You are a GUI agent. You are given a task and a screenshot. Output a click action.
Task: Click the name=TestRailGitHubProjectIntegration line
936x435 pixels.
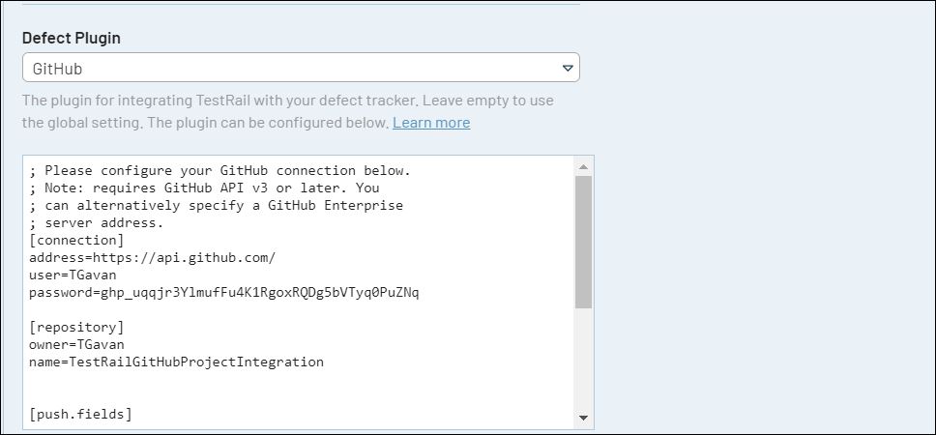pos(177,362)
